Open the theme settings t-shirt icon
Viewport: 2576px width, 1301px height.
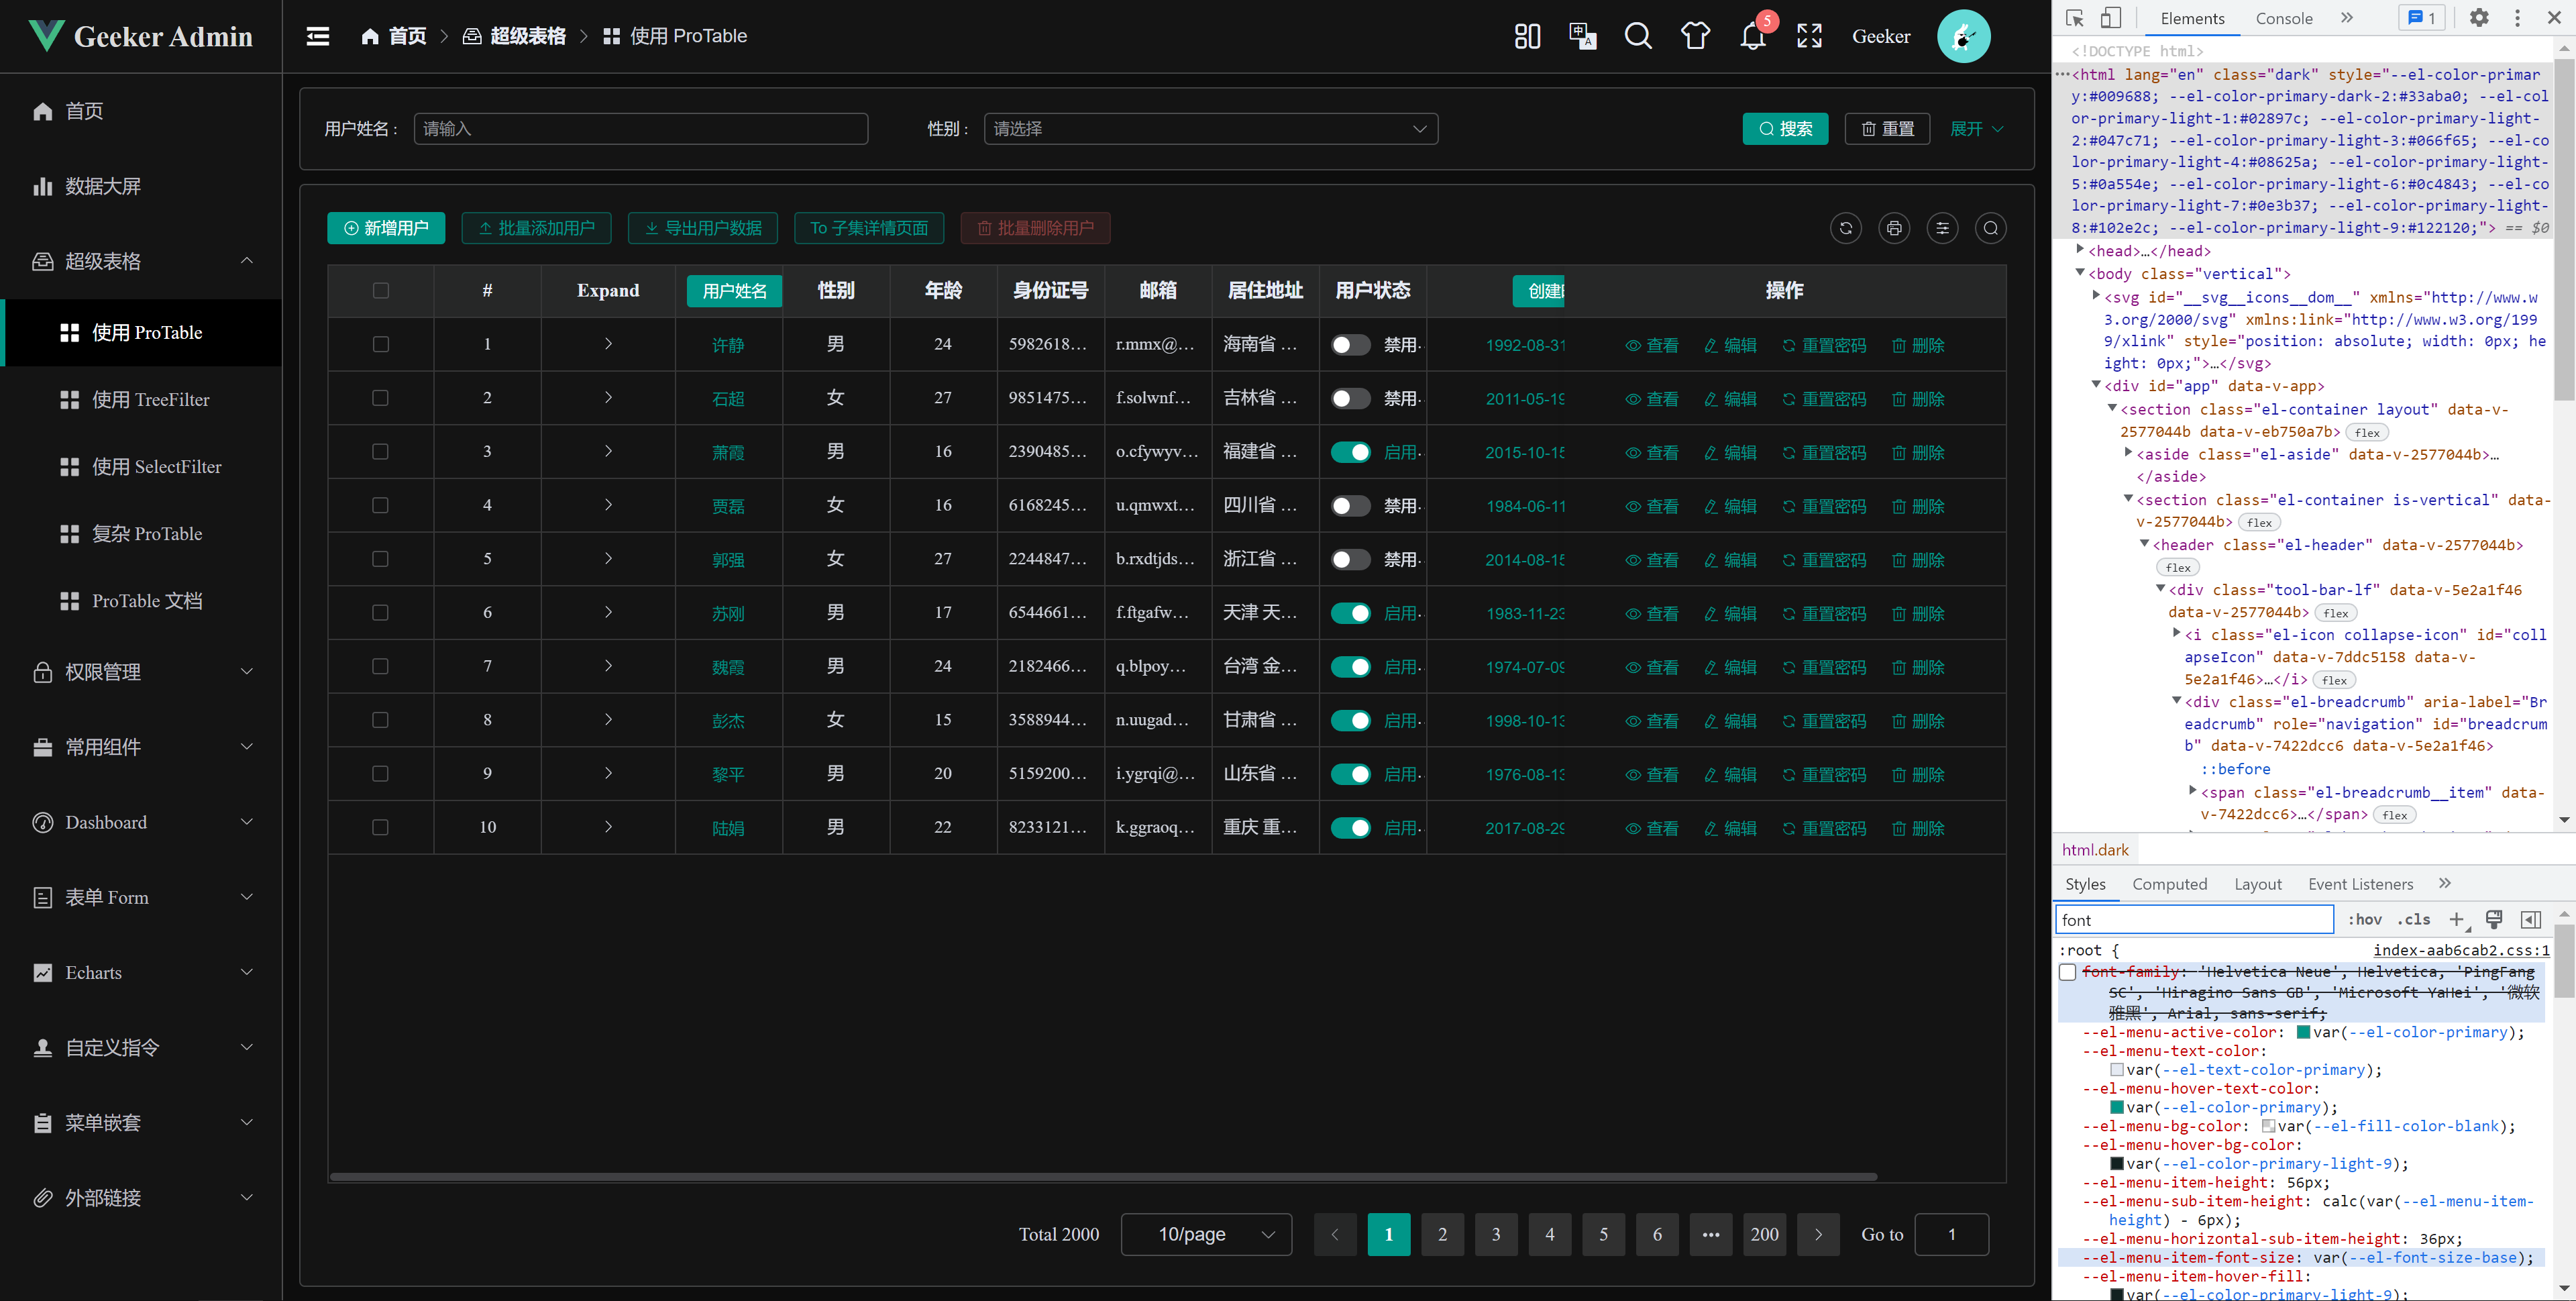pos(1694,36)
